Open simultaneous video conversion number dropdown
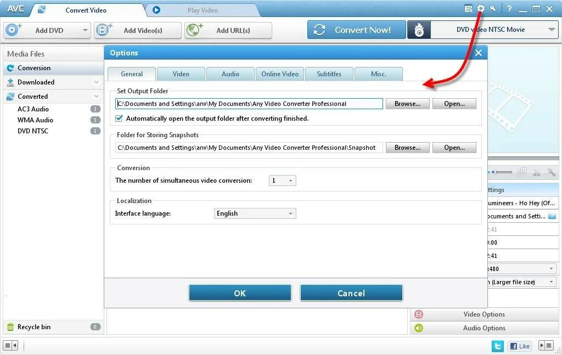 (x=283, y=181)
